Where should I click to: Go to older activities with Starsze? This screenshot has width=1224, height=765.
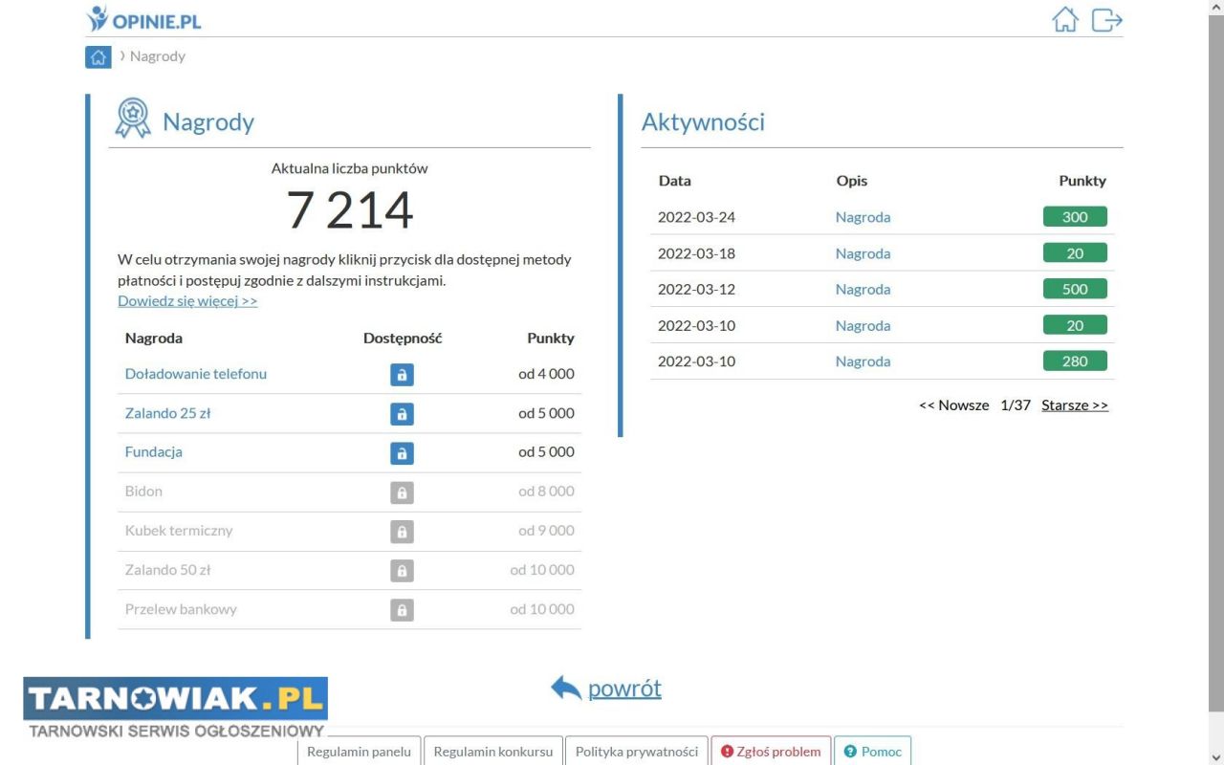(x=1074, y=405)
